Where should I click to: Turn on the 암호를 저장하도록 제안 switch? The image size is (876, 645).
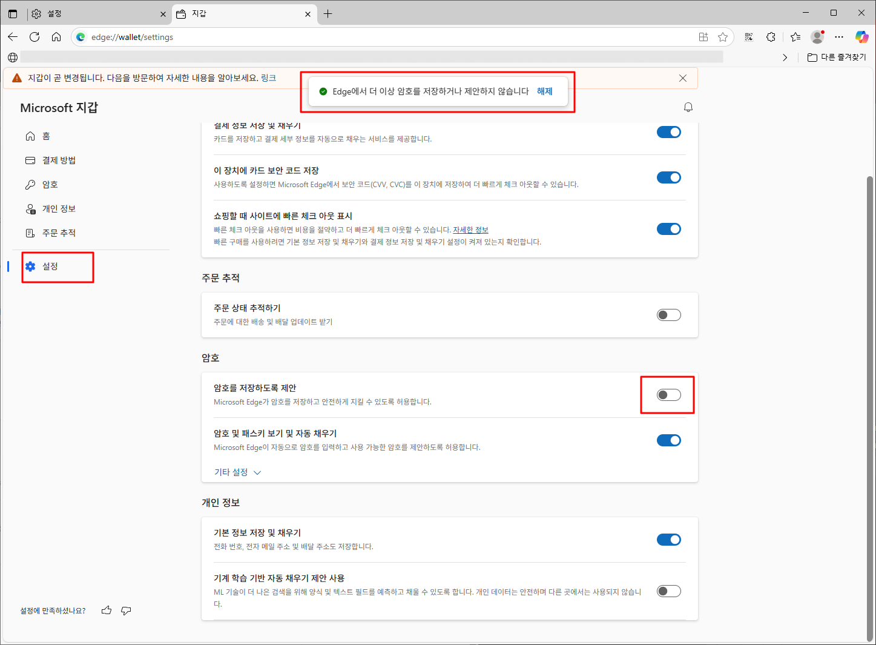[667, 394]
